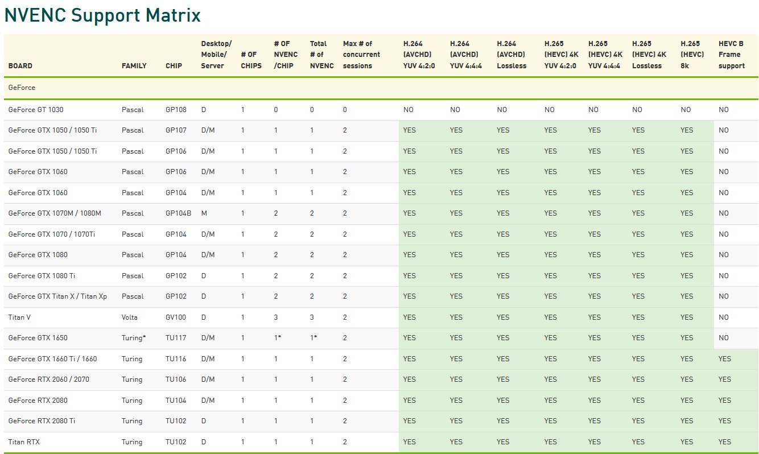Image resolution: width=759 pixels, height=454 pixels.
Task: Click HEVC B Frame NO for Titan V
Action: pos(724,317)
